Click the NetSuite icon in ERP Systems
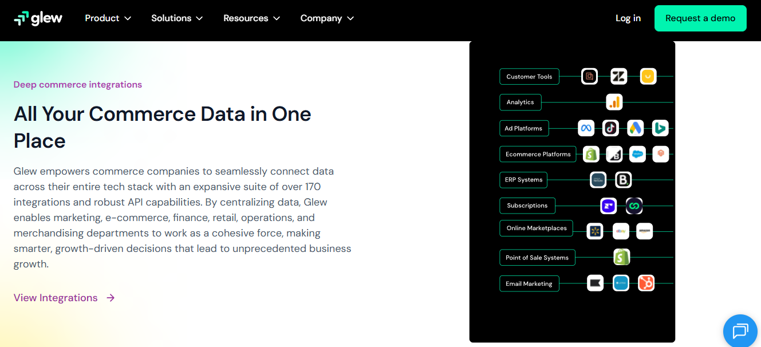 [598, 180]
